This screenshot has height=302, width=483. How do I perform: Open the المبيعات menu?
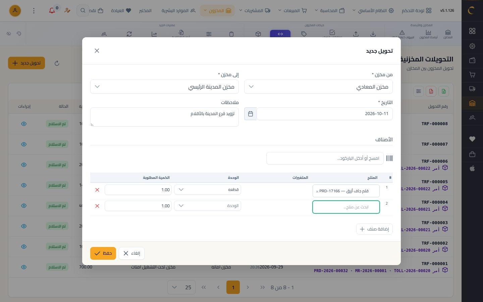(293, 11)
